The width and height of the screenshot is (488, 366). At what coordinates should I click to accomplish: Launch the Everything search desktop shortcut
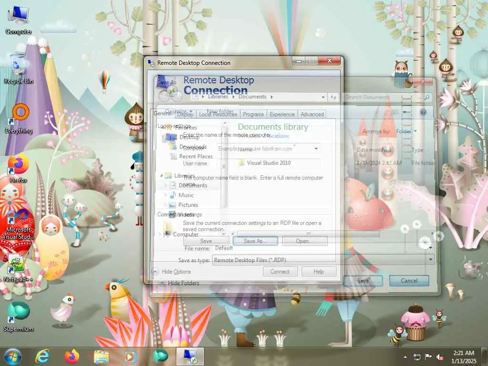[19, 119]
